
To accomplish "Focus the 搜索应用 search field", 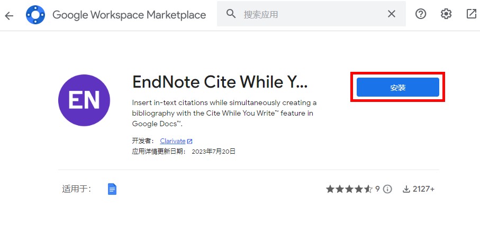I will pyautogui.click(x=311, y=14).
